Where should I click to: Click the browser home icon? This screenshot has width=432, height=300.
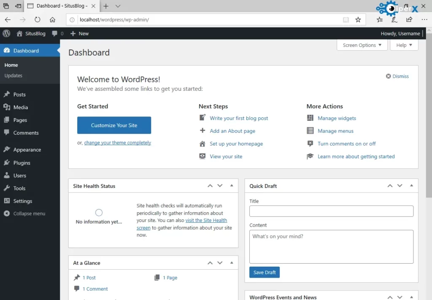52,19
